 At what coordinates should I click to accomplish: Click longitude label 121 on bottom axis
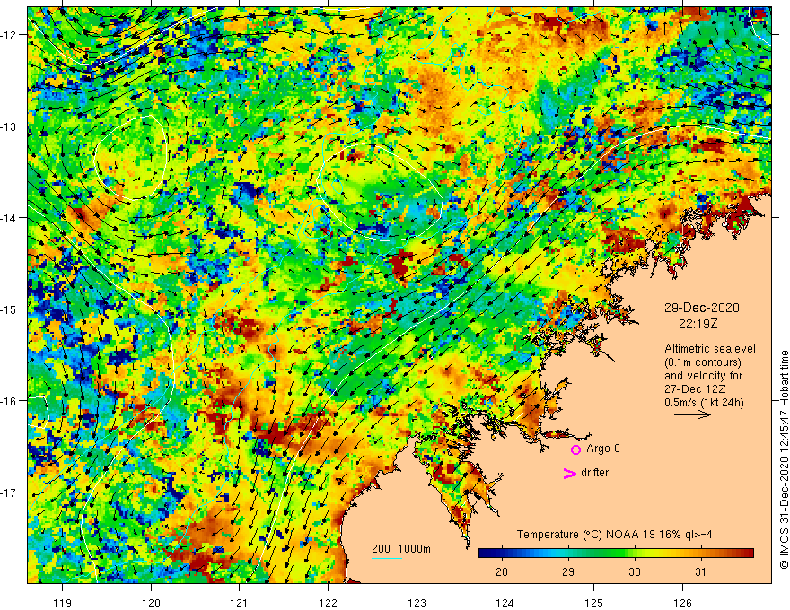click(239, 603)
